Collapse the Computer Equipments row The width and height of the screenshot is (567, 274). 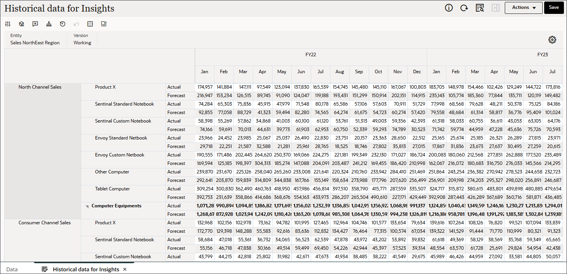87,205
